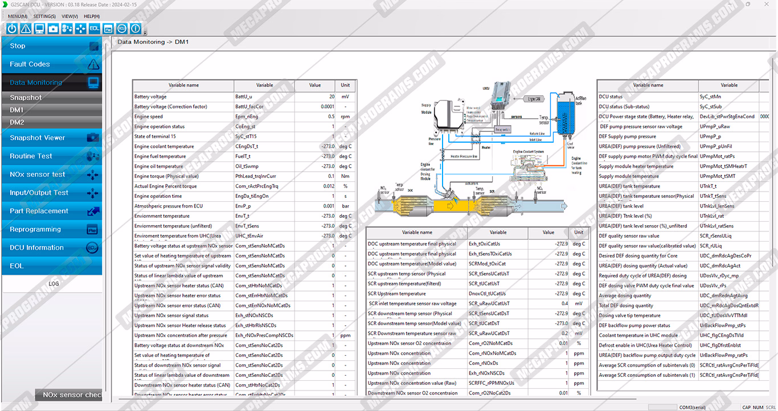Click the camera icon in the top toolbar
778x411 pixels.
[x=53, y=28]
